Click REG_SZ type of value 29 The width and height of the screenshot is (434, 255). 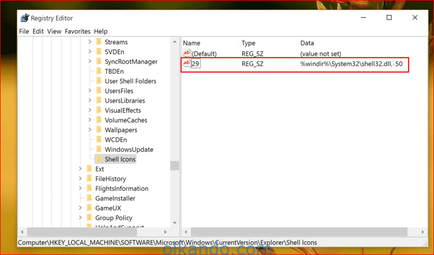pyautogui.click(x=252, y=64)
